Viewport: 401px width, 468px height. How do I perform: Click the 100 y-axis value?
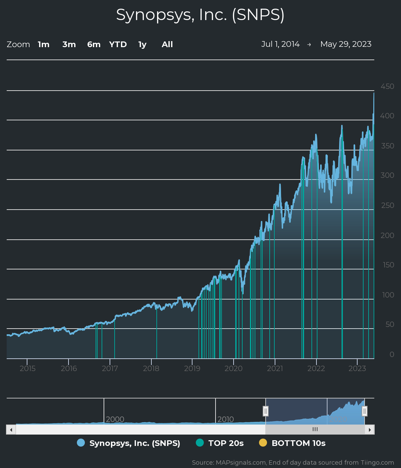tap(388, 295)
